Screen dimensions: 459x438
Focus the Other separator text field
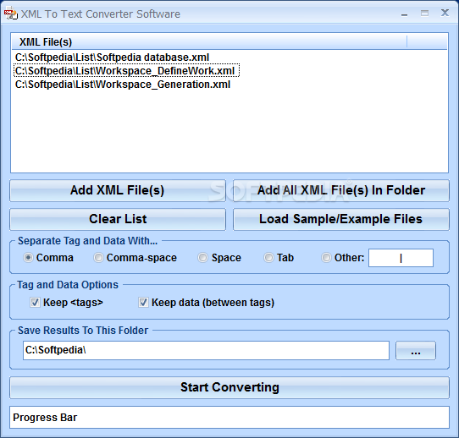[x=401, y=258]
